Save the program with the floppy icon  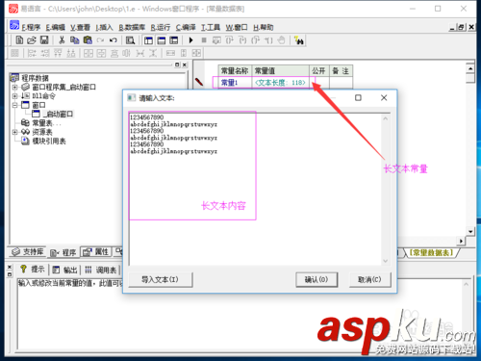coord(44,40)
